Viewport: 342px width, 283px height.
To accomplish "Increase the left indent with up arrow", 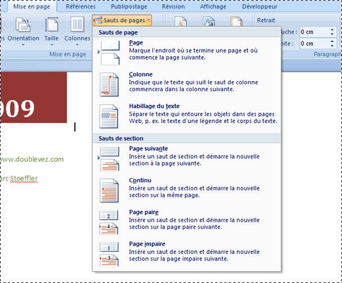I will click(x=332, y=29).
